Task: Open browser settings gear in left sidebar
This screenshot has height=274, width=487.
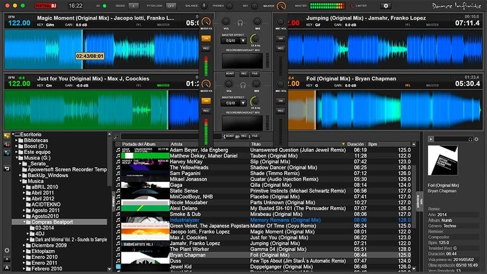Action: [x=7, y=250]
